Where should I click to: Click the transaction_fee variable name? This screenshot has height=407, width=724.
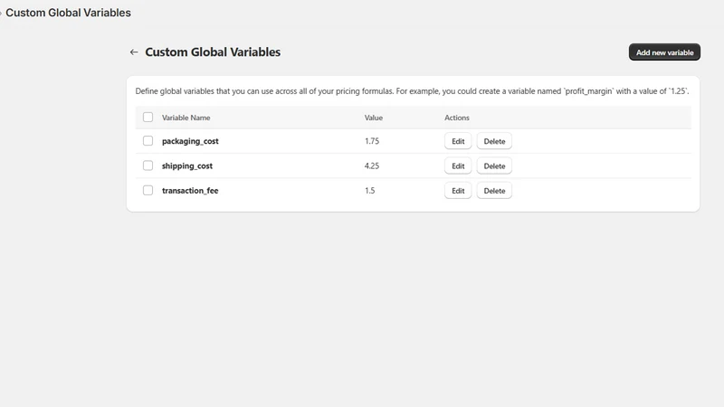190,191
